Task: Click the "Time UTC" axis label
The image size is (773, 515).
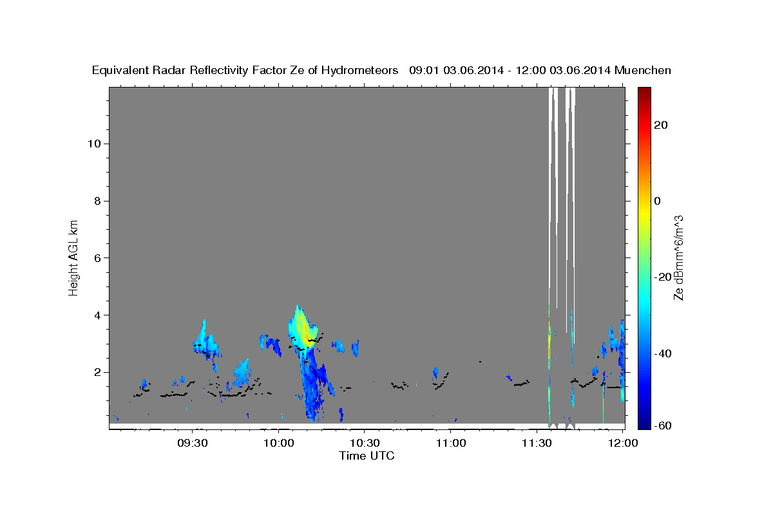Action: point(367,456)
